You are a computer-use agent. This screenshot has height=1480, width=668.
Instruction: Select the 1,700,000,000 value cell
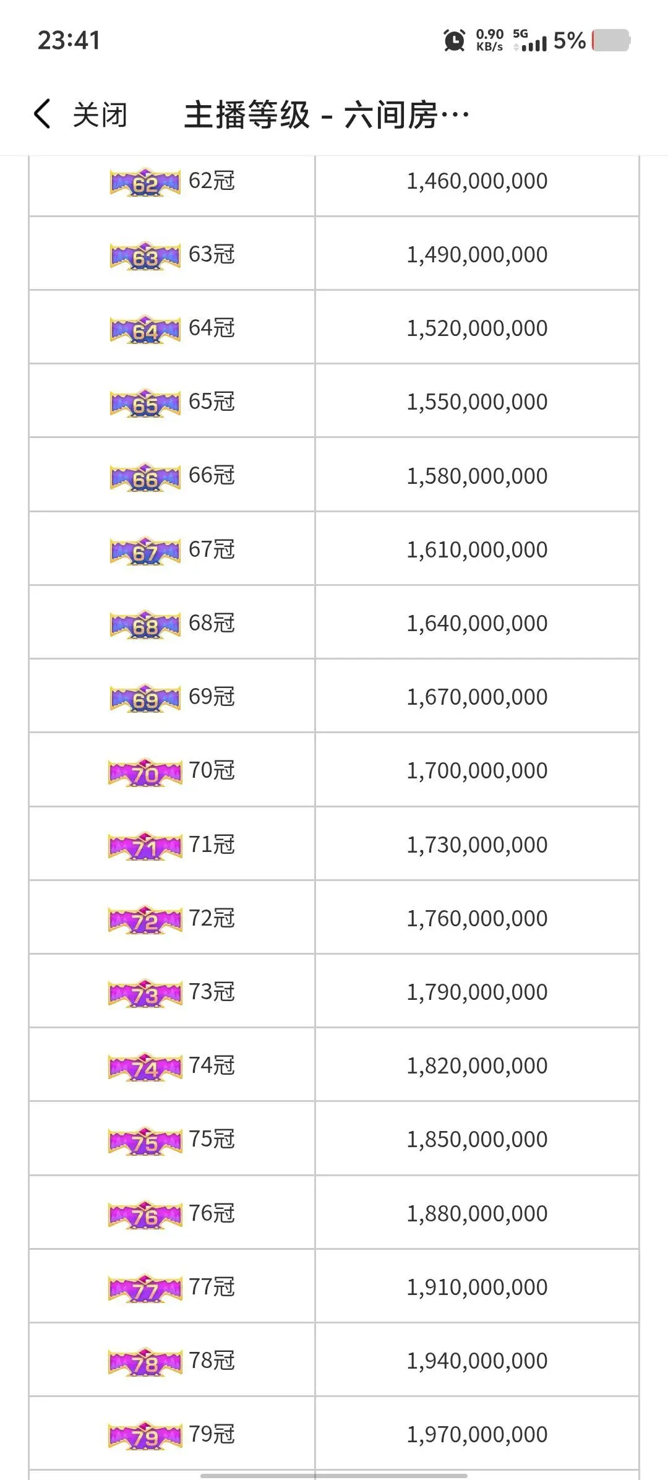click(x=477, y=770)
